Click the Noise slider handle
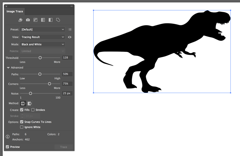 click(x=30, y=93)
